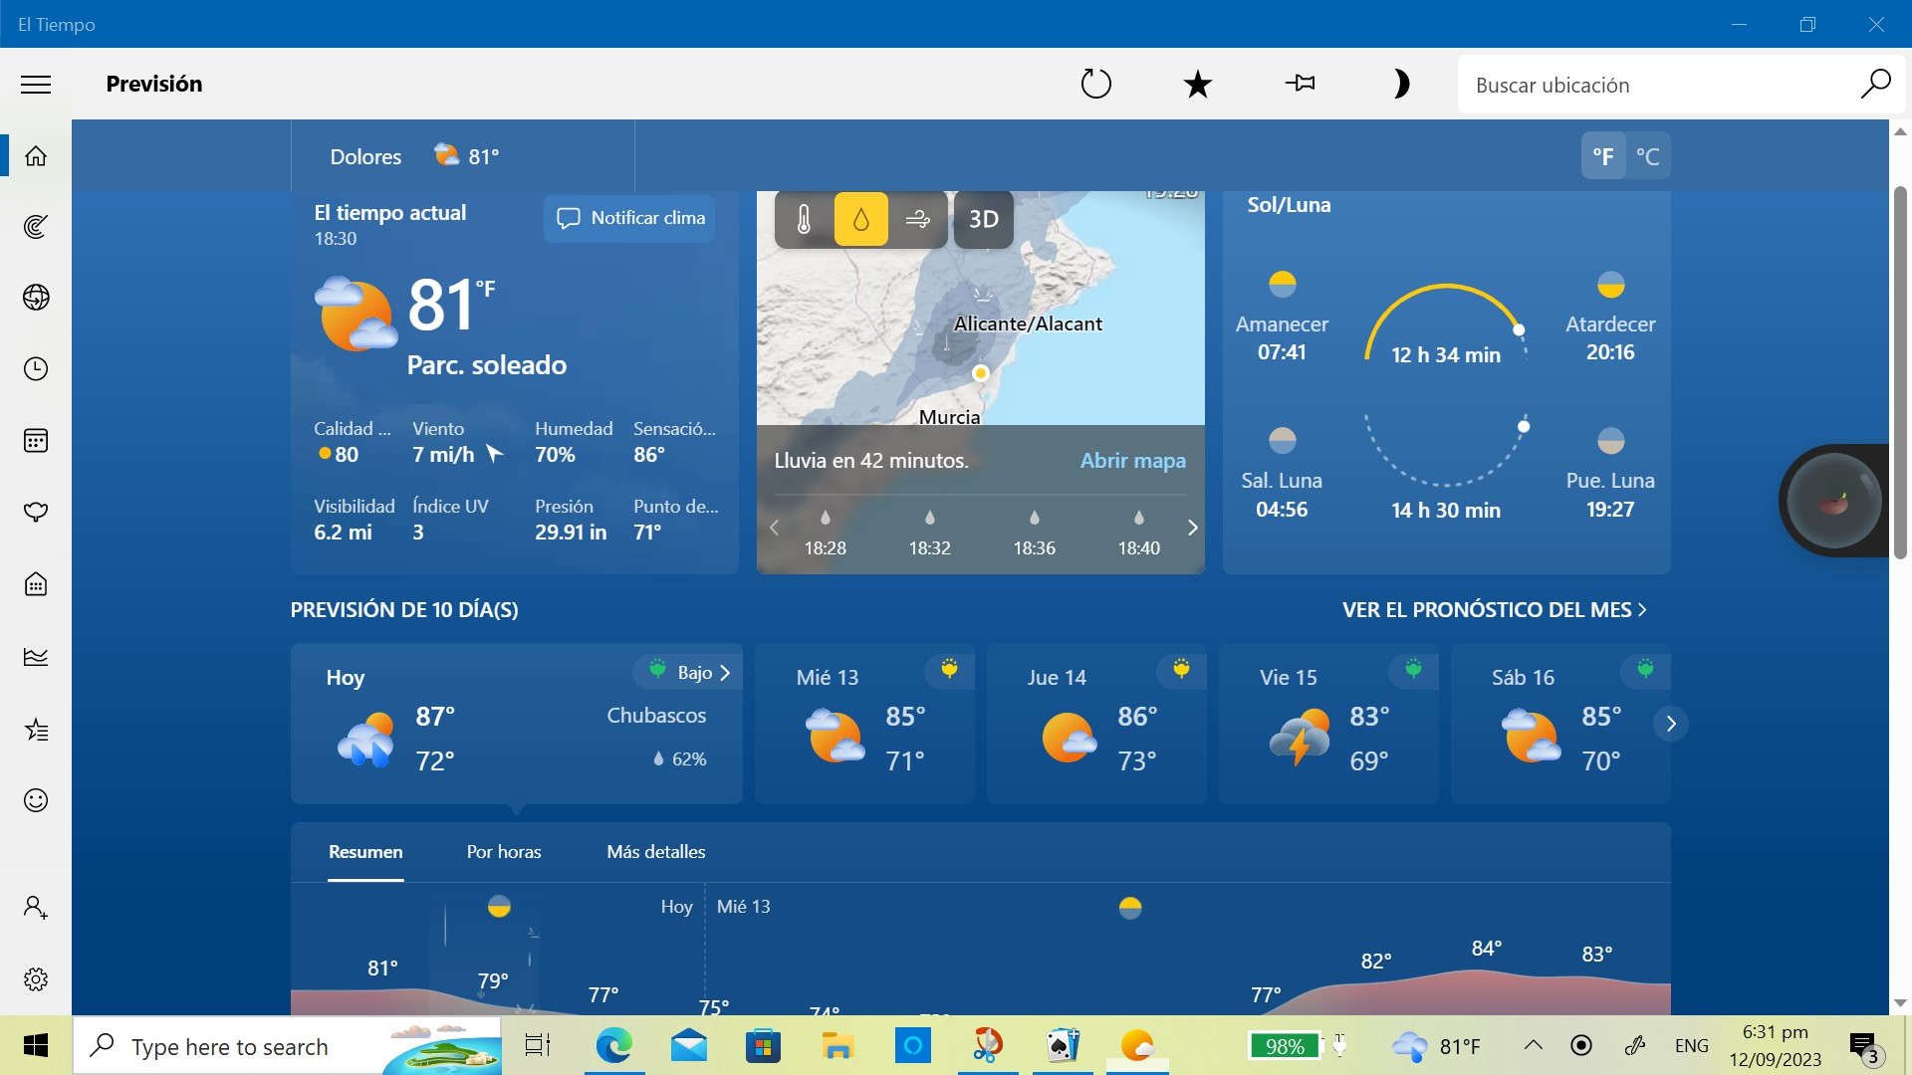This screenshot has height=1075, width=1912.
Task: Expand the Bajo pollen indicator
Action: pos(688,673)
